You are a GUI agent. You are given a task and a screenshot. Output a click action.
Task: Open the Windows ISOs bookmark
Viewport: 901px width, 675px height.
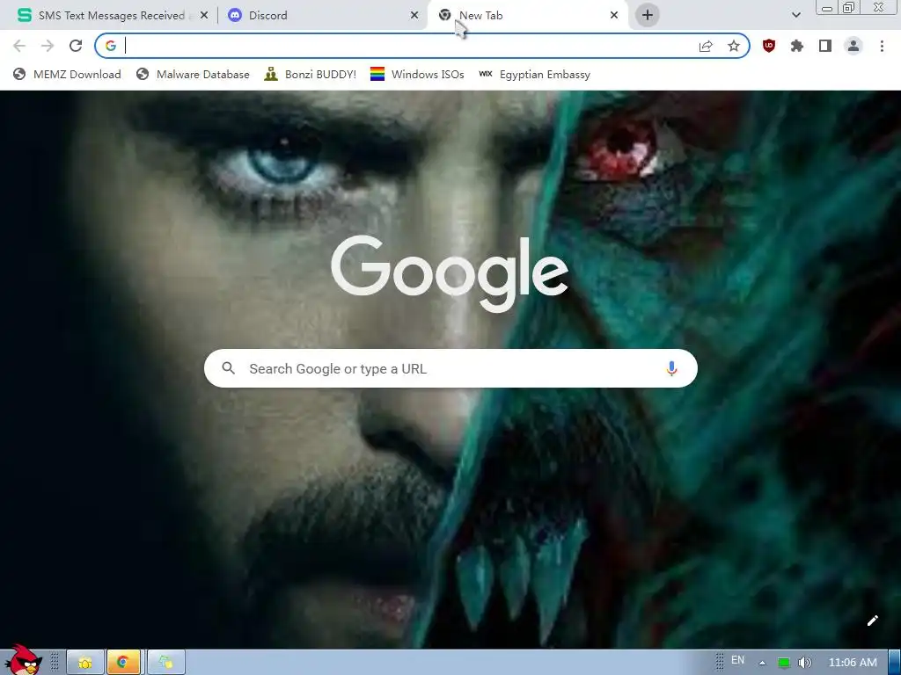[417, 74]
